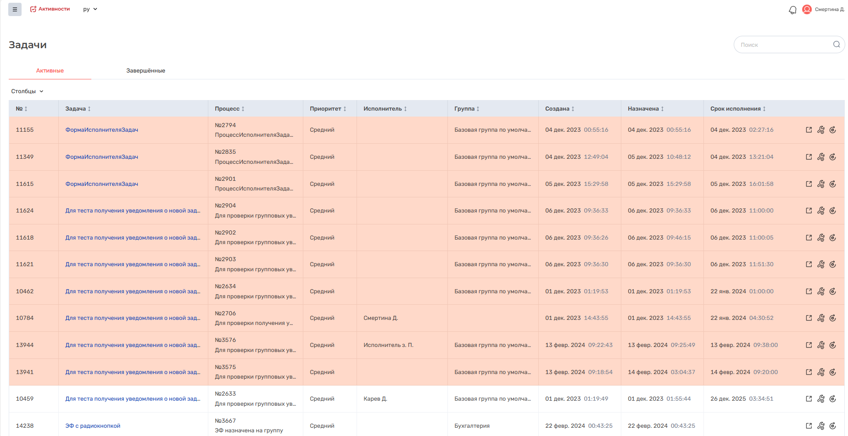Select process cell №2794
The height and width of the screenshot is (436, 848).
pos(256,130)
